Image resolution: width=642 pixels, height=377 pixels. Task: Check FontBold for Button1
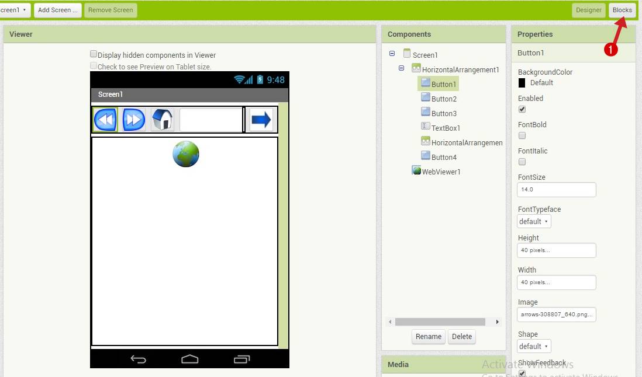[520, 135]
